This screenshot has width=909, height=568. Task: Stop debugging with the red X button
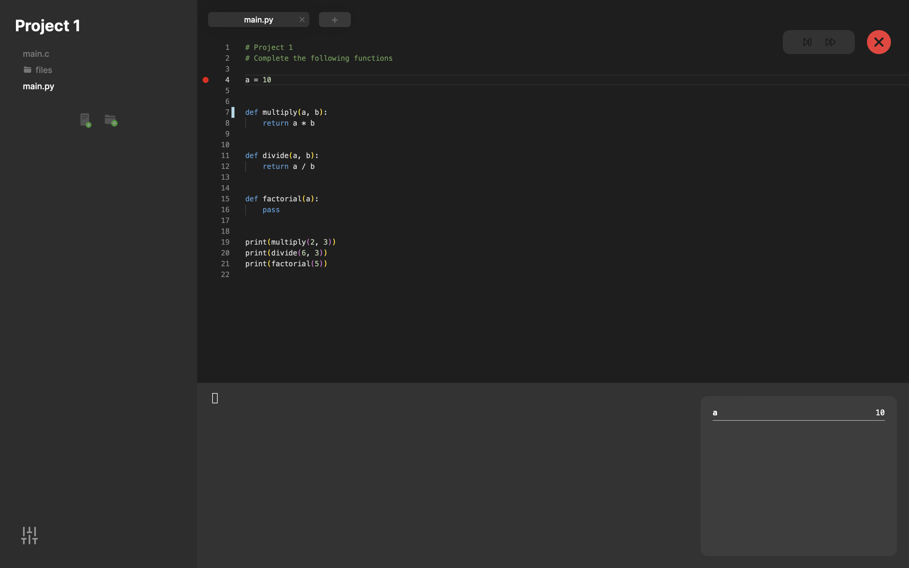point(879,42)
